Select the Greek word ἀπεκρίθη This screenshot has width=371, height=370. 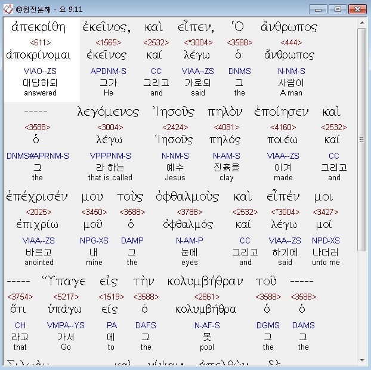[39, 27]
